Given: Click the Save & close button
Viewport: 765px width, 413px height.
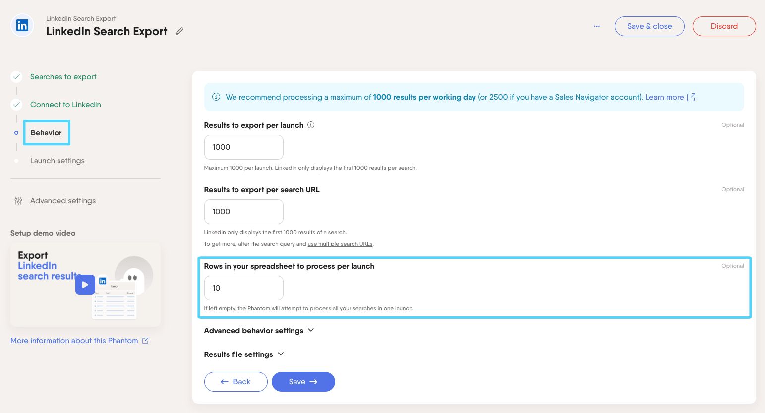Looking at the screenshot, I should coord(649,26).
